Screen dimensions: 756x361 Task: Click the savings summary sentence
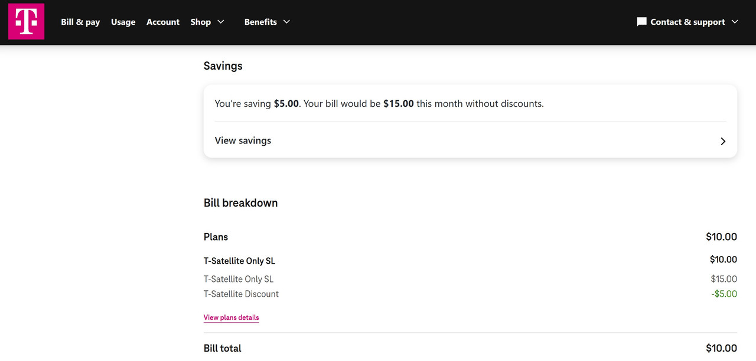(379, 103)
